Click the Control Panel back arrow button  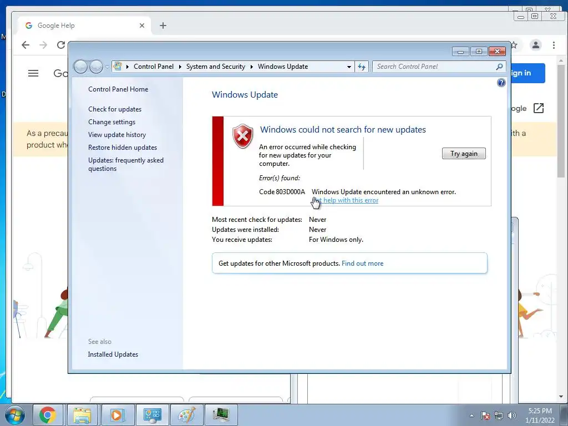80,67
